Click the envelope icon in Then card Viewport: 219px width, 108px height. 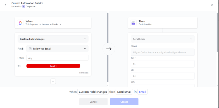click(x=134, y=23)
